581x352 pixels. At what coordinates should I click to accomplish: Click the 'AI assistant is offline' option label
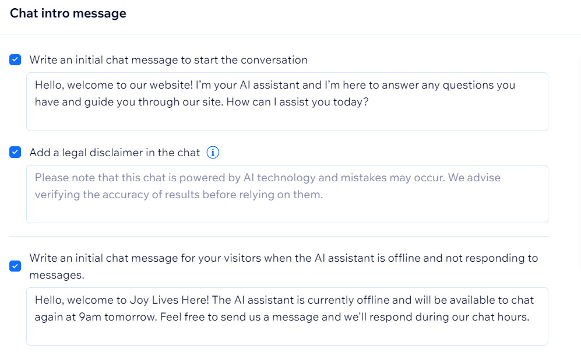pyautogui.click(x=283, y=266)
